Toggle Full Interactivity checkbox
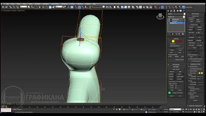 (x=191, y=61)
